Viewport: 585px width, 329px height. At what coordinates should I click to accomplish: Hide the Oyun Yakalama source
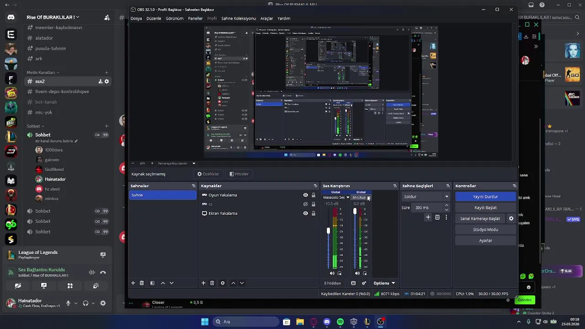click(x=305, y=195)
